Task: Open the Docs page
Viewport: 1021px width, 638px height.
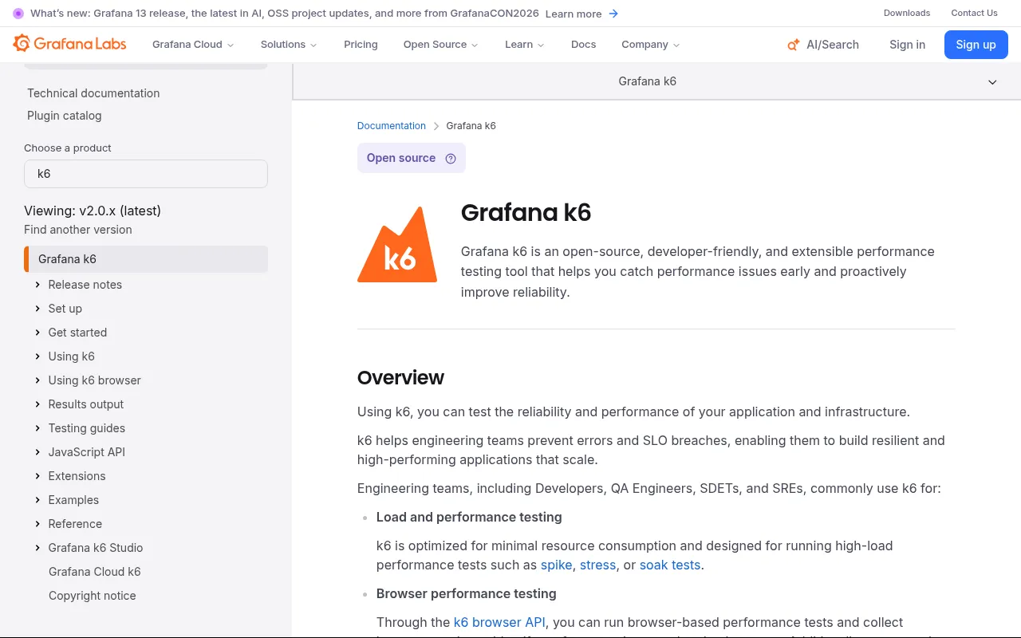Action: click(583, 45)
